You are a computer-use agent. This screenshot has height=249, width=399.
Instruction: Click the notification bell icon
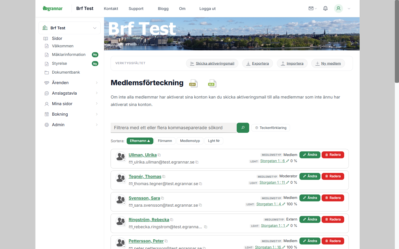[x=325, y=8]
